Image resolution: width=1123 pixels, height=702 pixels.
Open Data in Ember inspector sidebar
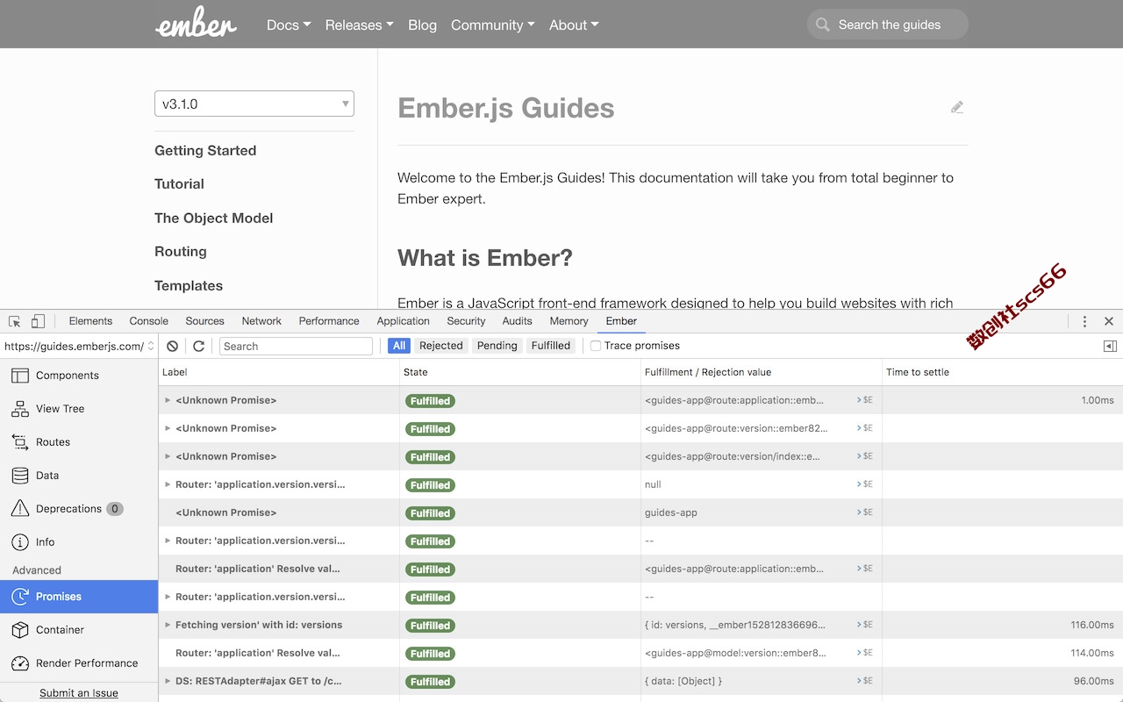click(x=79, y=476)
